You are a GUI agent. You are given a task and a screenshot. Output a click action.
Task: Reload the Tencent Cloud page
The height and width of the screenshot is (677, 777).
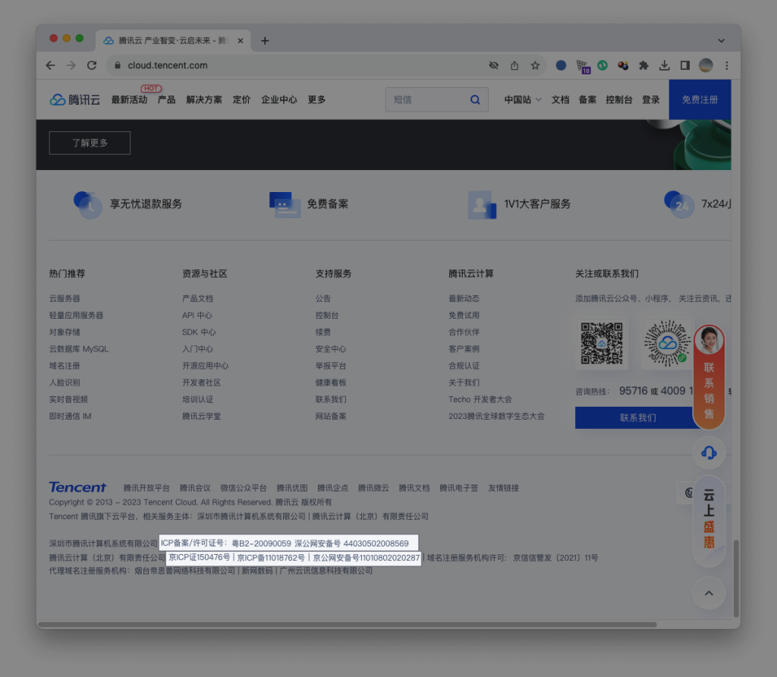point(92,65)
